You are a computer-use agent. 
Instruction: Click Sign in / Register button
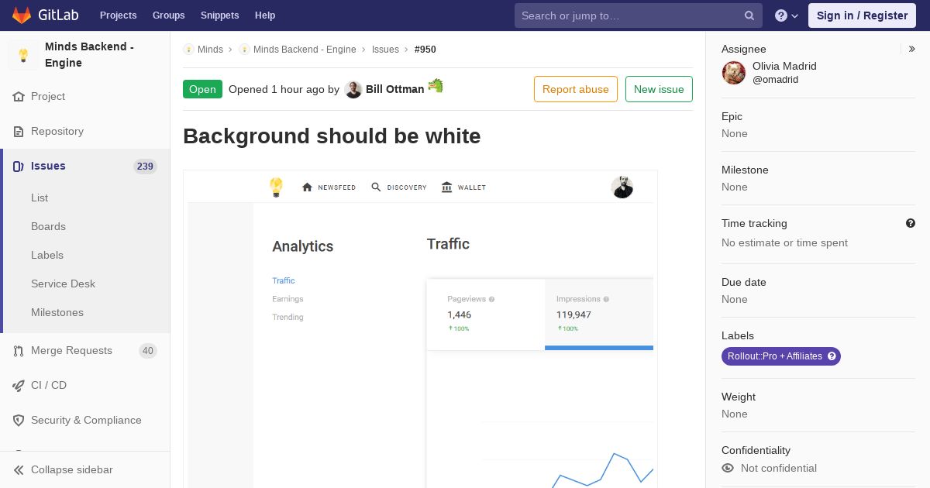[862, 15]
